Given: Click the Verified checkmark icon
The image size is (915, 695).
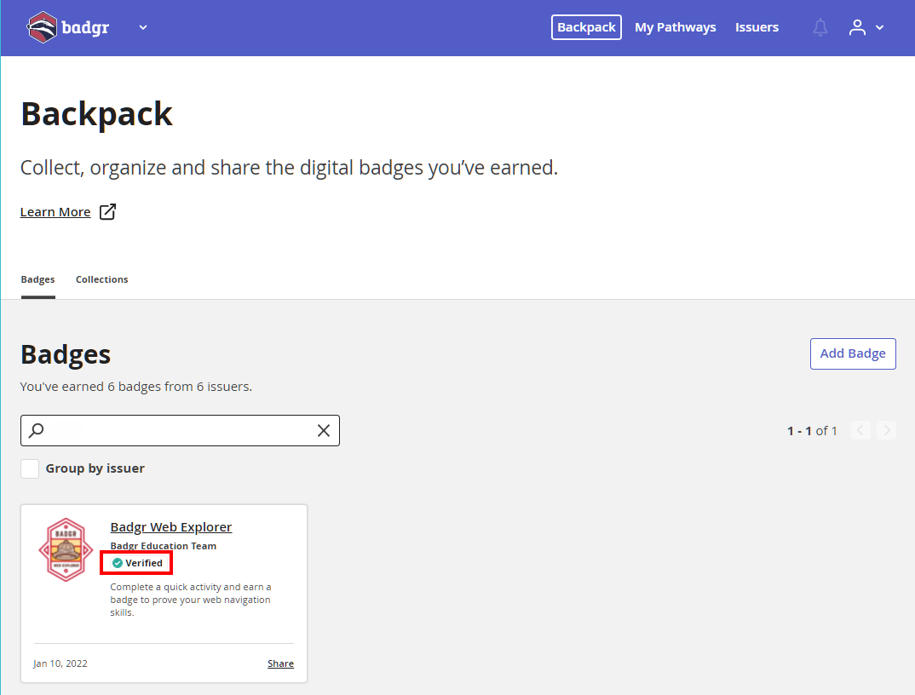Looking at the screenshot, I should 118,563.
